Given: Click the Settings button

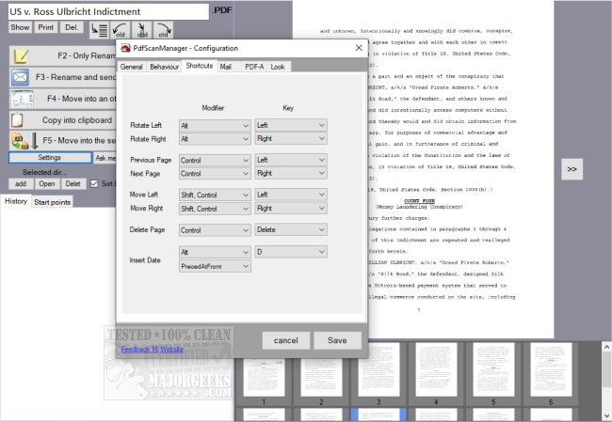Looking at the screenshot, I should coord(50,157).
